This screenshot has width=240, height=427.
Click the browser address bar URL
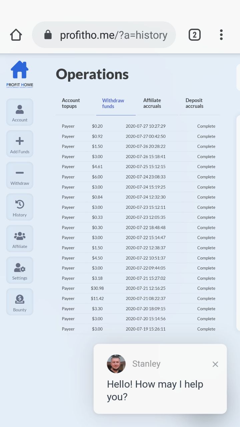pyautogui.click(x=113, y=35)
